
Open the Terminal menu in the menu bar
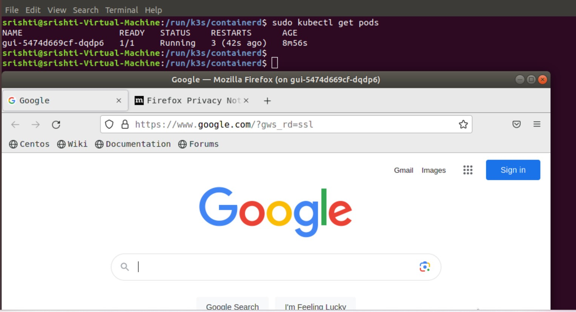point(122,10)
